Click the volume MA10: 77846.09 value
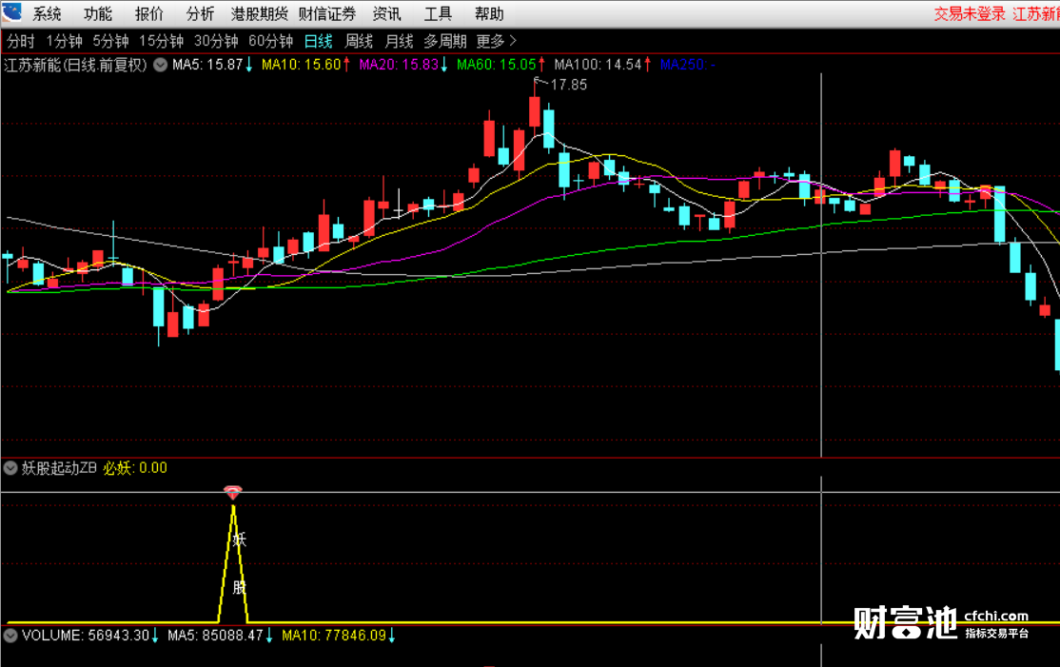 (339, 636)
